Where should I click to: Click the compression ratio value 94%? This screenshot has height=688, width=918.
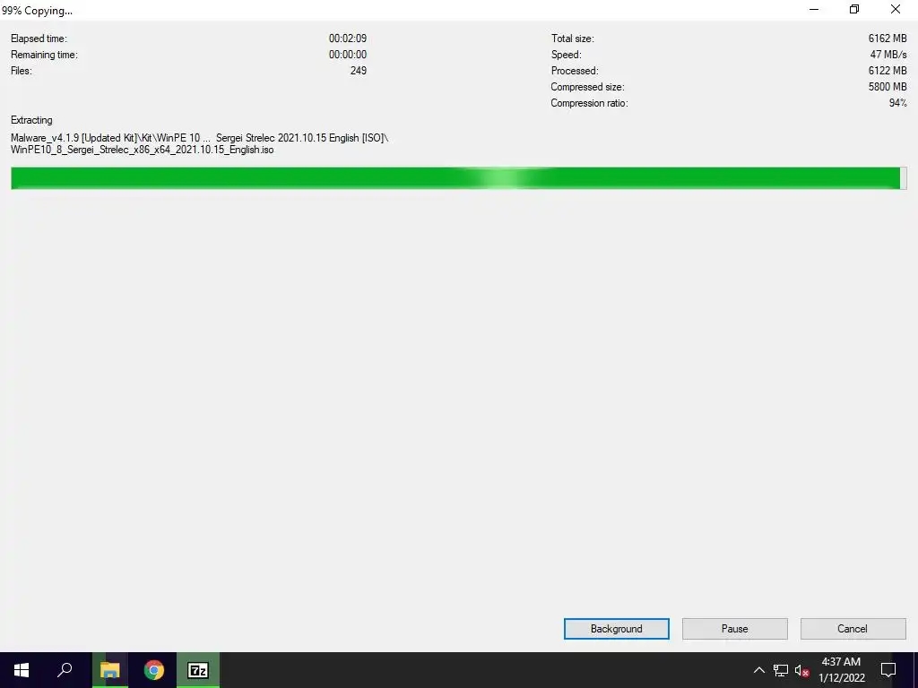pyautogui.click(x=898, y=103)
